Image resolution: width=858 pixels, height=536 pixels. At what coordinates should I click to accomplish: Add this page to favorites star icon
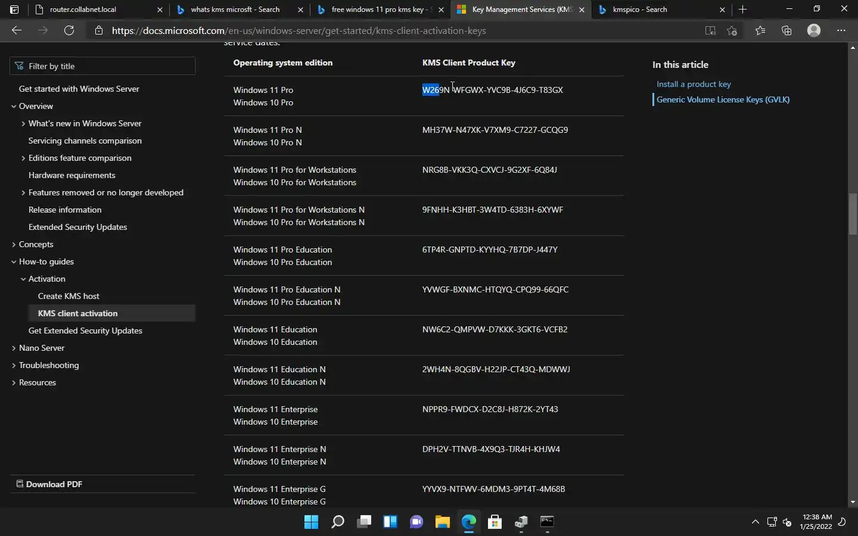pos(732,30)
